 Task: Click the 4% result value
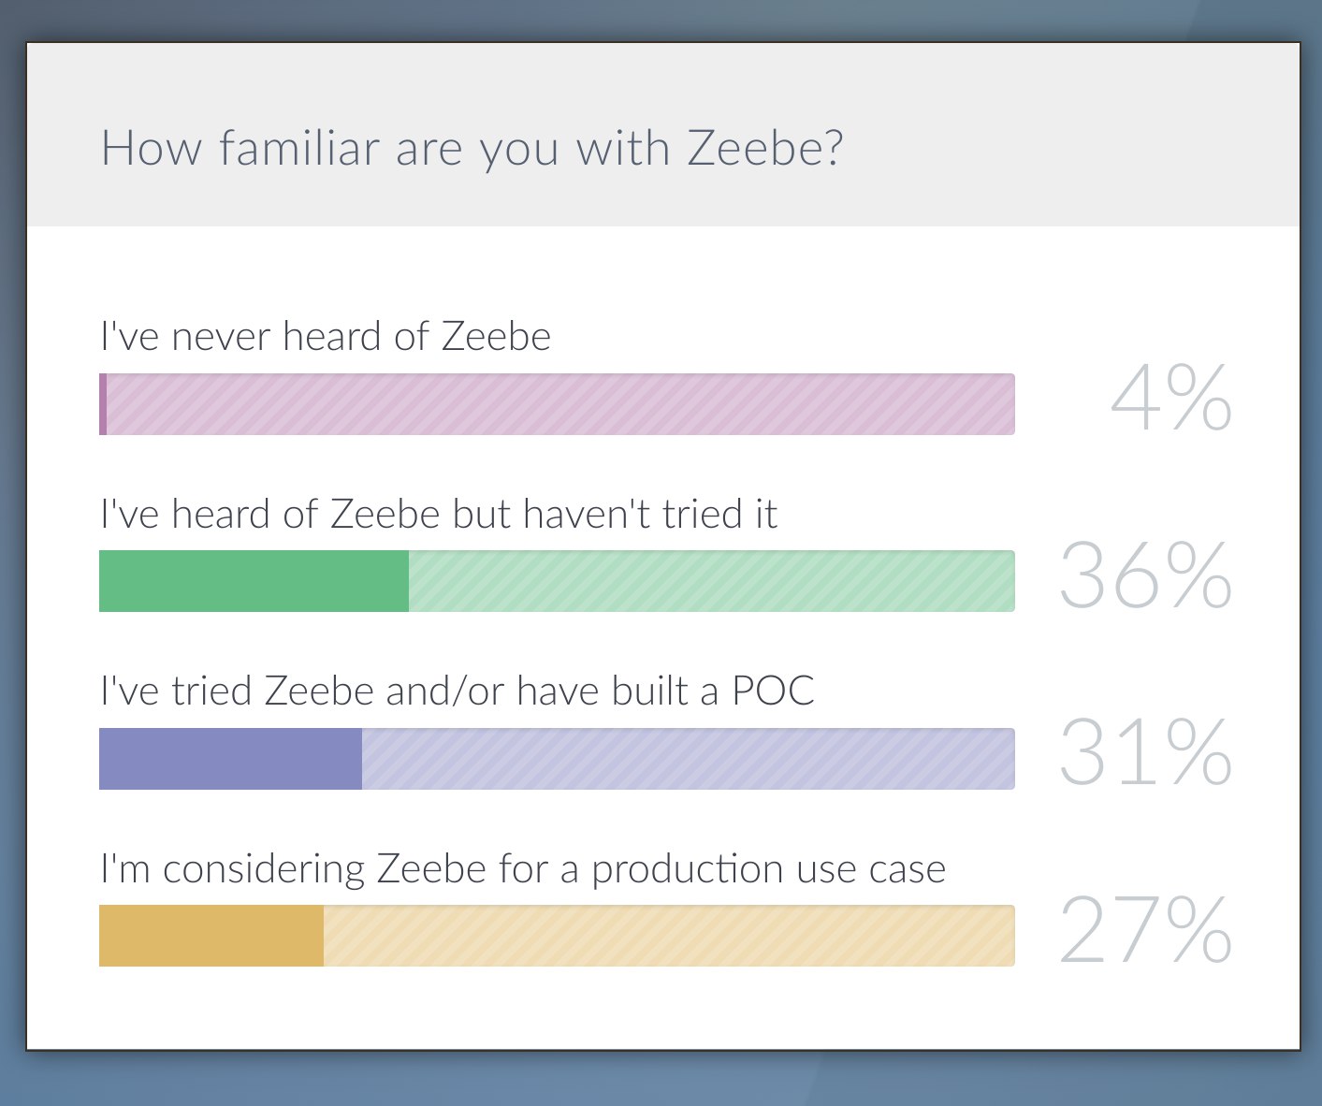1171,398
